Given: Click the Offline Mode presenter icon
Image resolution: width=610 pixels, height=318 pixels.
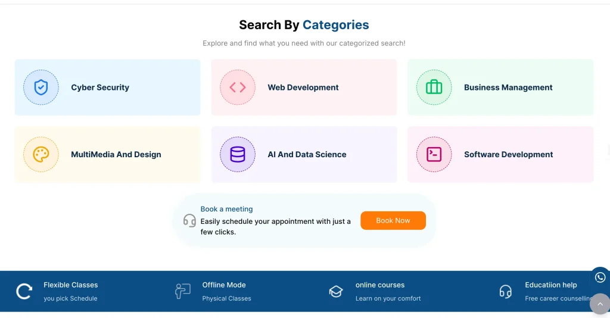Looking at the screenshot, I should point(182,291).
